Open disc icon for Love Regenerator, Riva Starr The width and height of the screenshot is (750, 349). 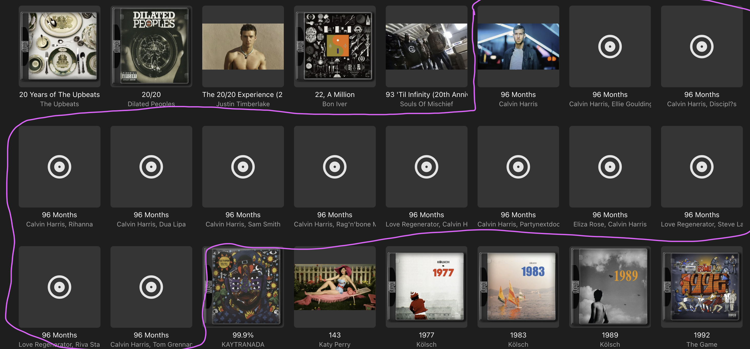click(x=59, y=287)
